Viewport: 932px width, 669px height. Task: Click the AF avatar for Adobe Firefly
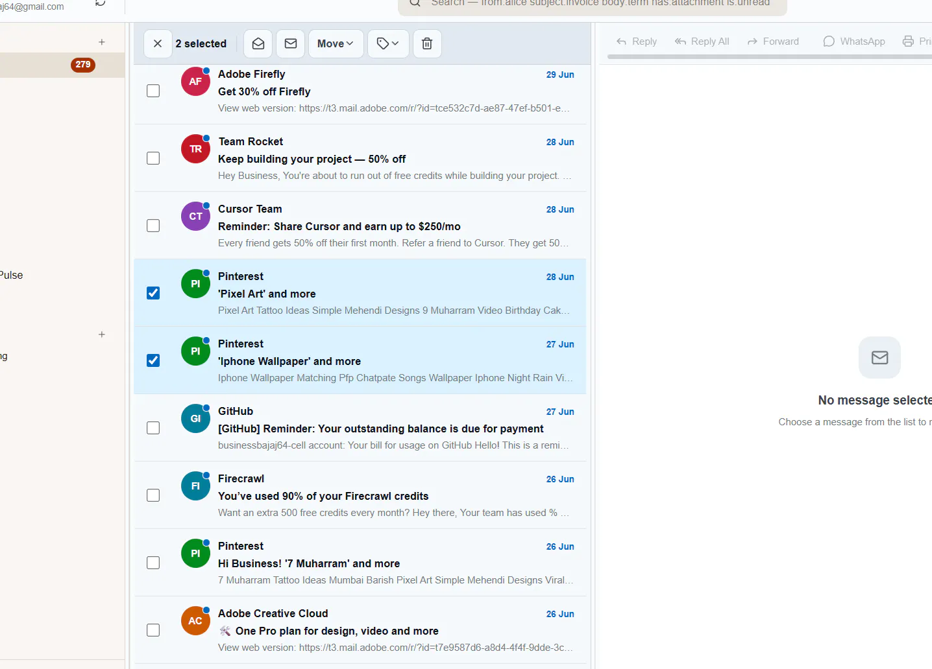click(x=195, y=82)
